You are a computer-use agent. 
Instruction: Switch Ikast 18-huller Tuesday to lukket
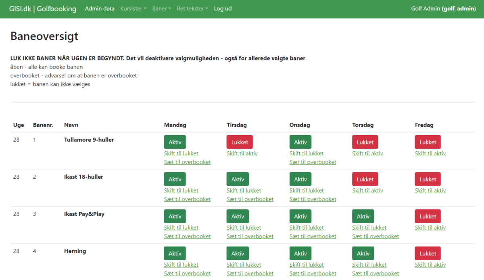(244, 190)
